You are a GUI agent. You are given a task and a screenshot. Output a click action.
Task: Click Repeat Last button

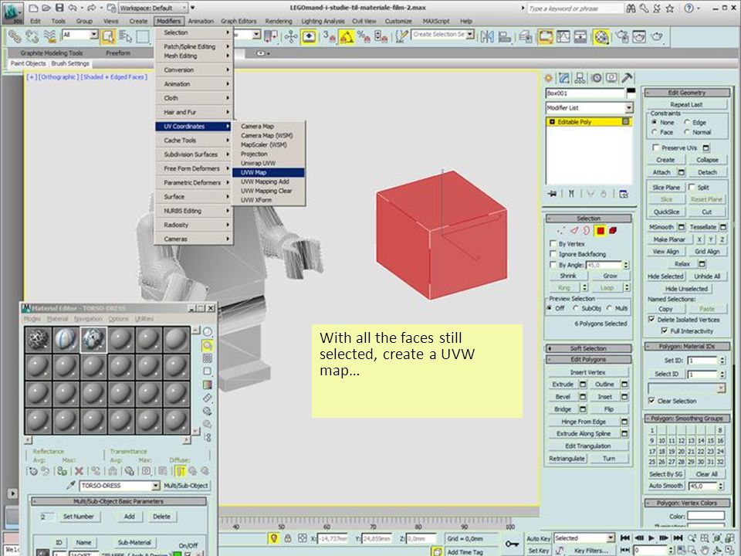687,104
